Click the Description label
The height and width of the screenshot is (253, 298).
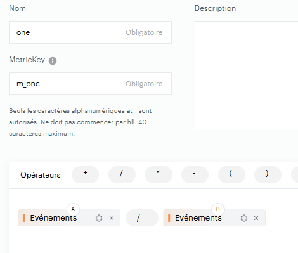pos(215,8)
